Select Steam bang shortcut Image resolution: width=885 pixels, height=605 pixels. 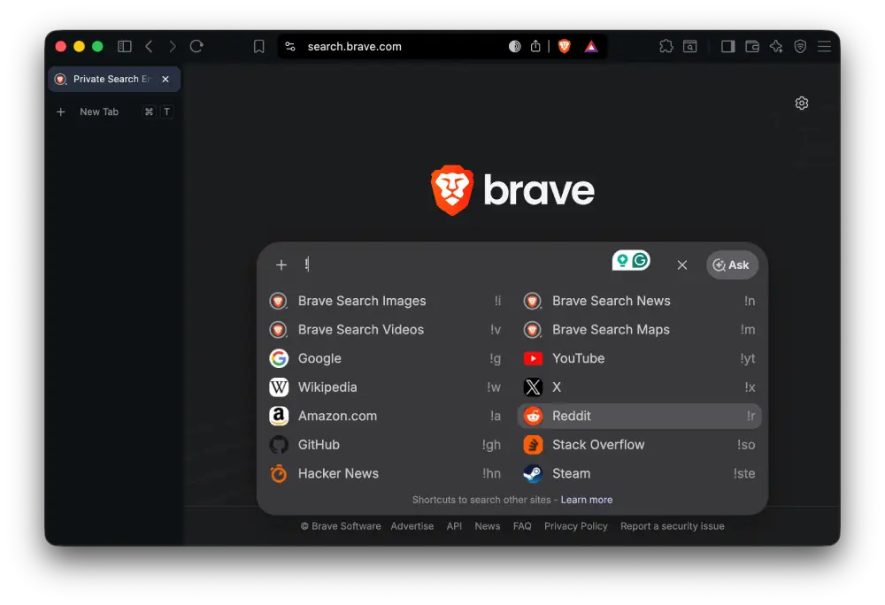(639, 473)
